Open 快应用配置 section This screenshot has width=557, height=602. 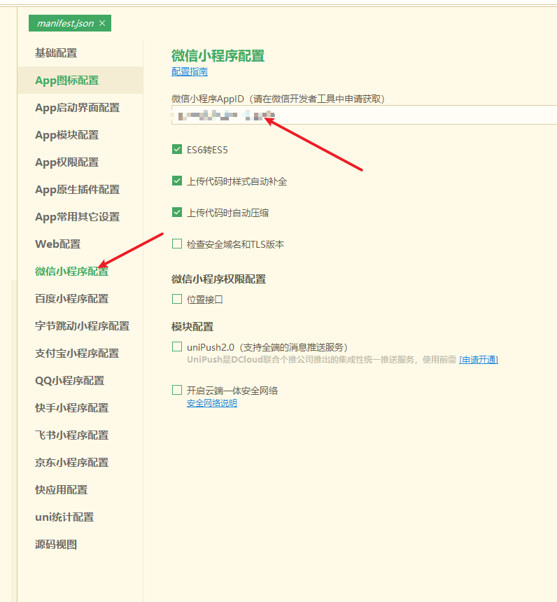tap(62, 489)
